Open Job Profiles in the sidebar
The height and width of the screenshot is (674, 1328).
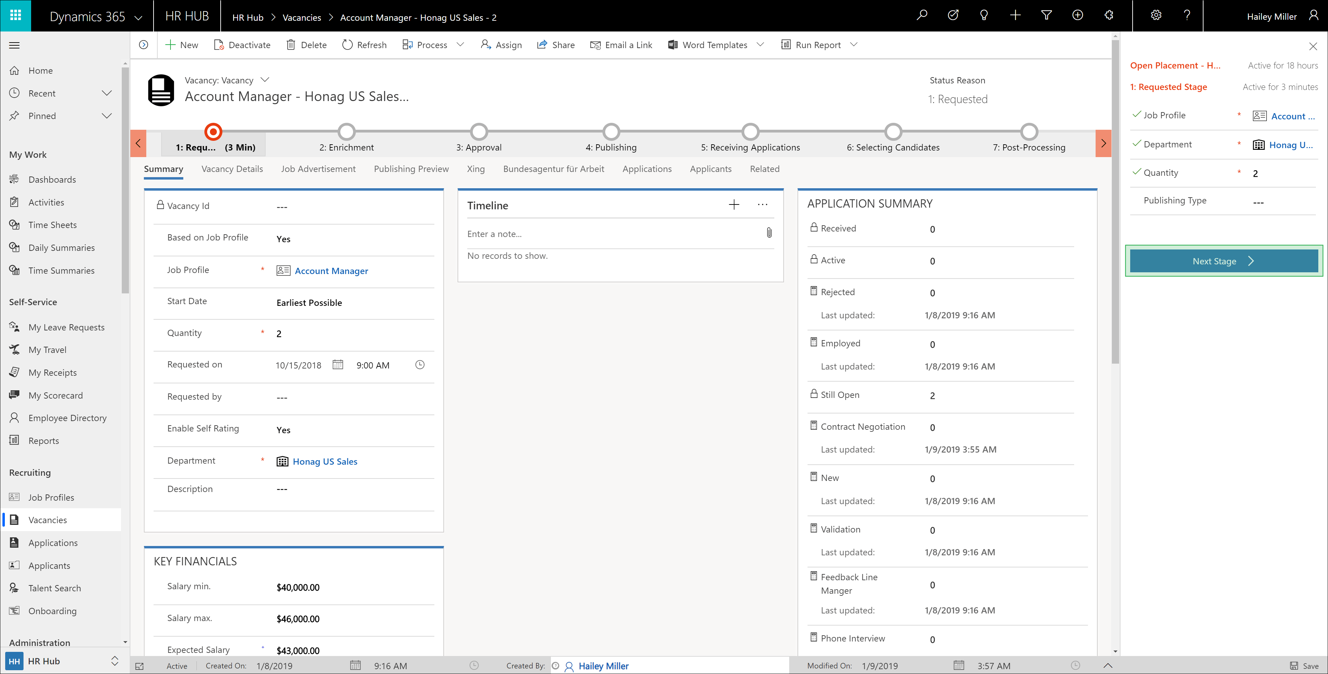[x=51, y=497]
